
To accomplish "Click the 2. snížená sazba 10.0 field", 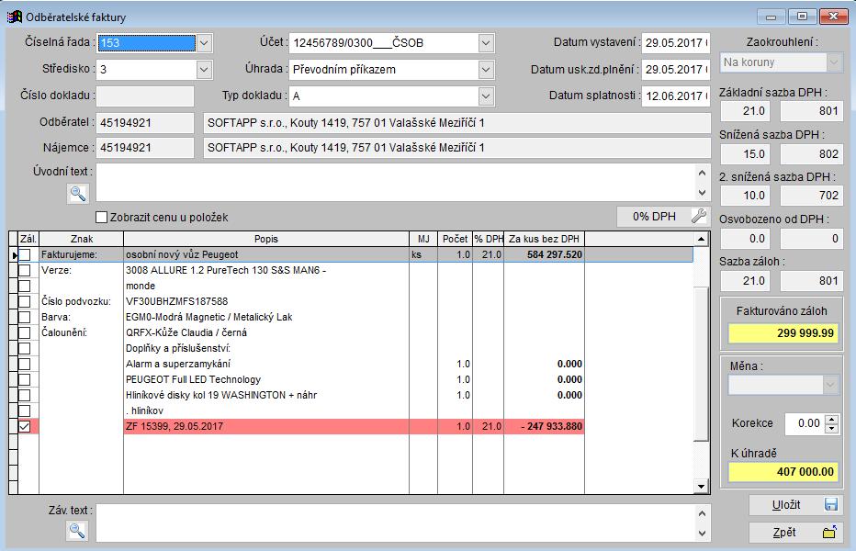I will pyautogui.click(x=745, y=196).
